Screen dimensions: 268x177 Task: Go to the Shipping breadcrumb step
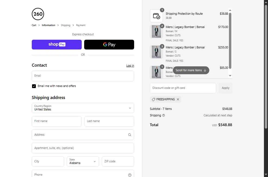coord(65,25)
